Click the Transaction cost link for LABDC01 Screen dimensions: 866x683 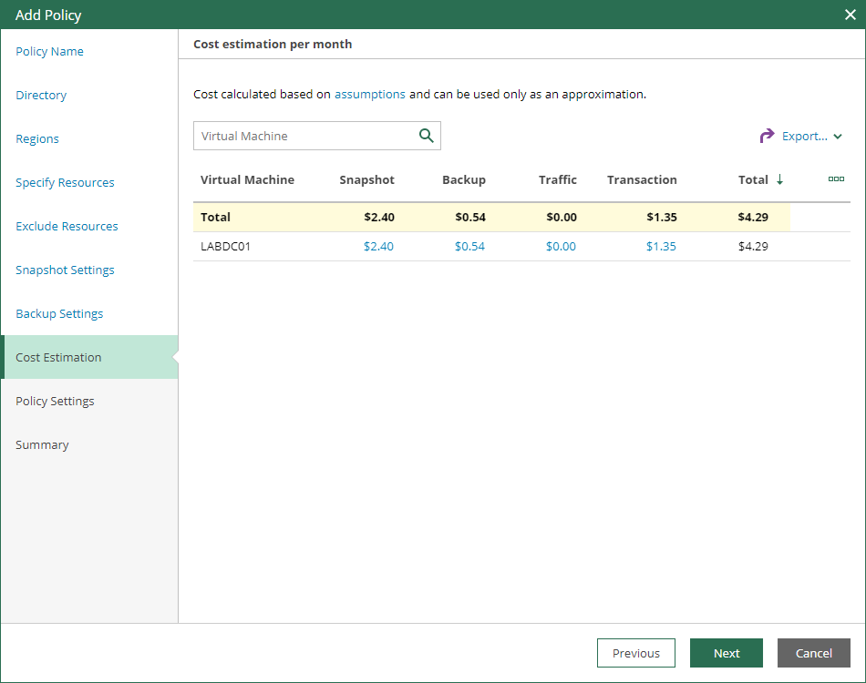pos(661,246)
